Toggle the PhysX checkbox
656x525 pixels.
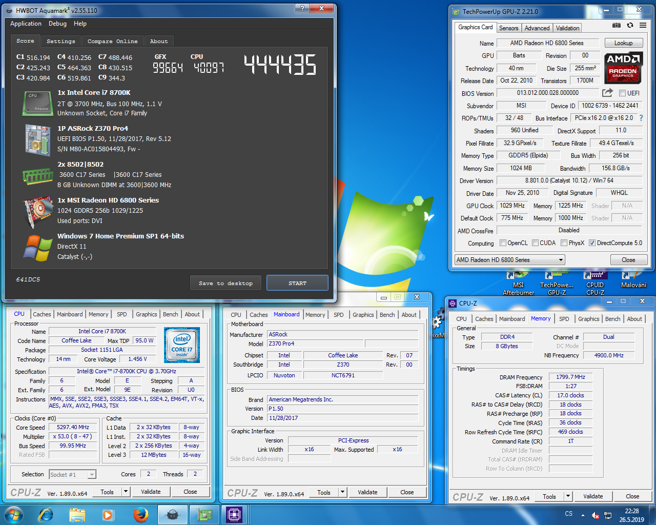click(564, 243)
